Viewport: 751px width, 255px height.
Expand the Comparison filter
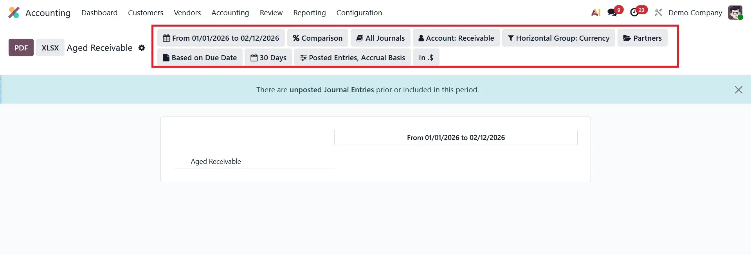coord(317,38)
